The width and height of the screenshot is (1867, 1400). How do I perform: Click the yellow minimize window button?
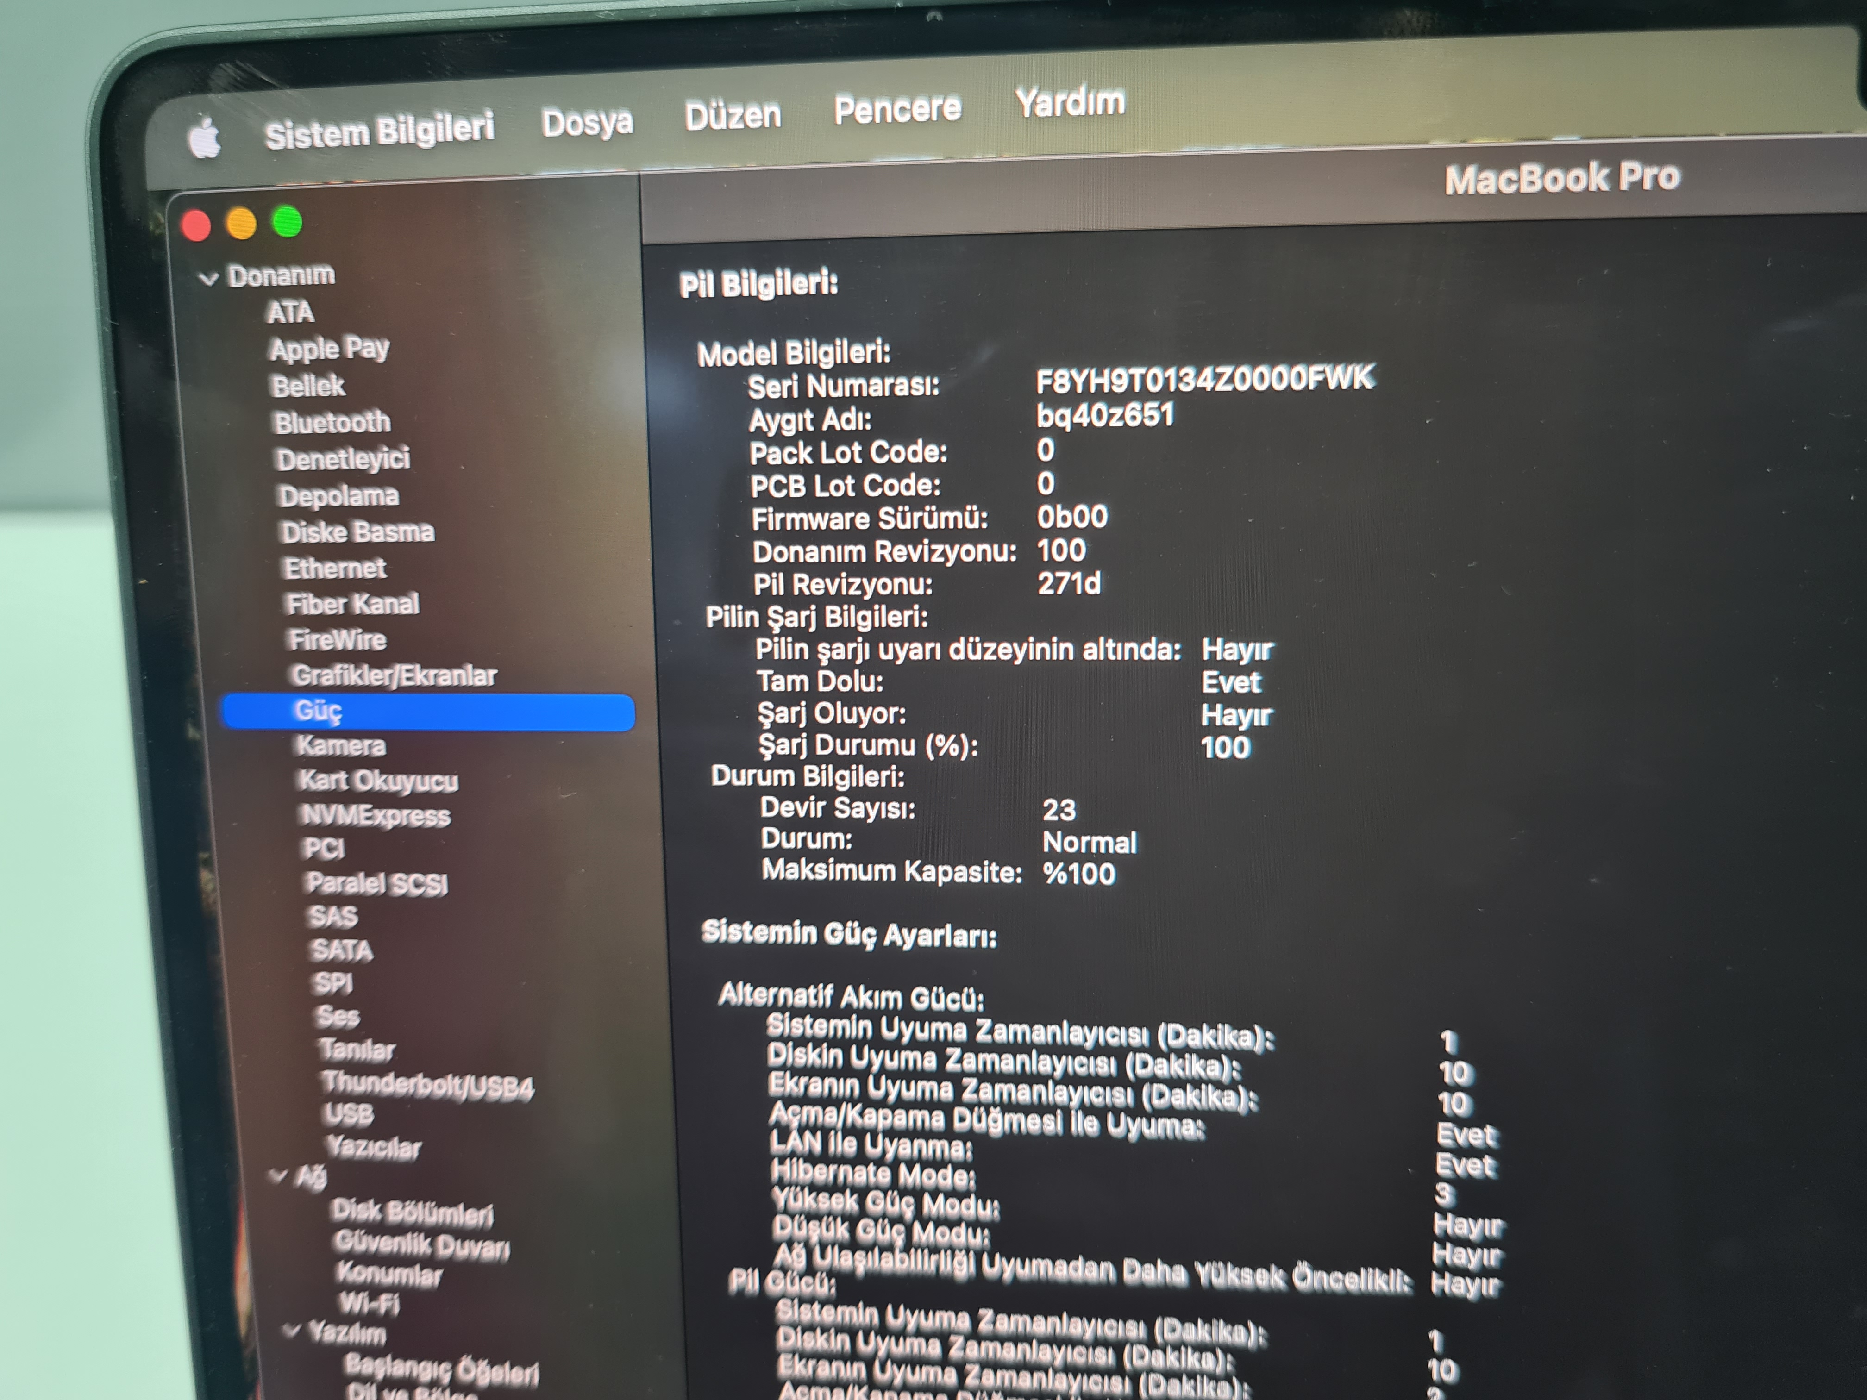(x=241, y=225)
